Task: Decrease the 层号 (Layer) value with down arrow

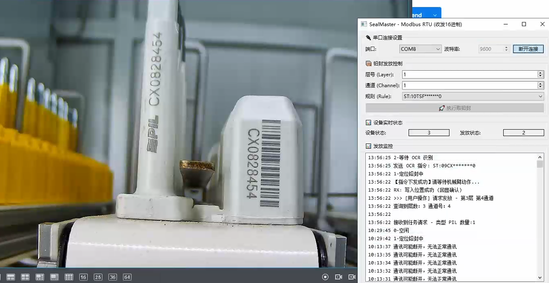Action: pos(541,76)
